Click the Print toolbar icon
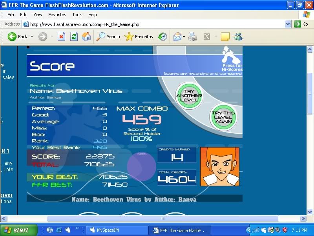The height and width of the screenshot is (236, 314). [x=192, y=37]
